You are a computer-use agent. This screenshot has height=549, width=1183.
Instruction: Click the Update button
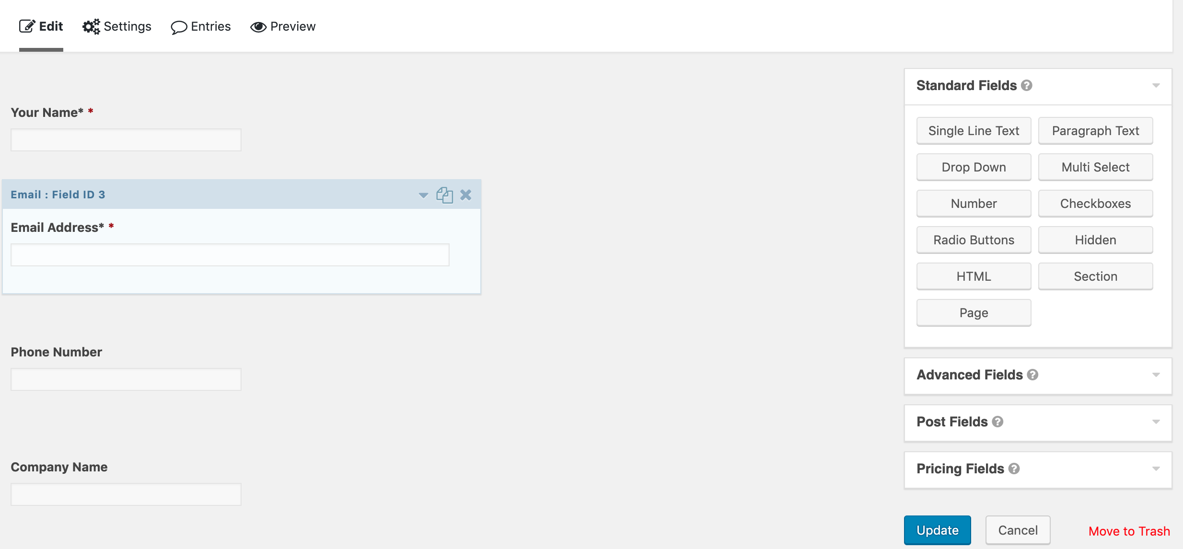pos(938,528)
